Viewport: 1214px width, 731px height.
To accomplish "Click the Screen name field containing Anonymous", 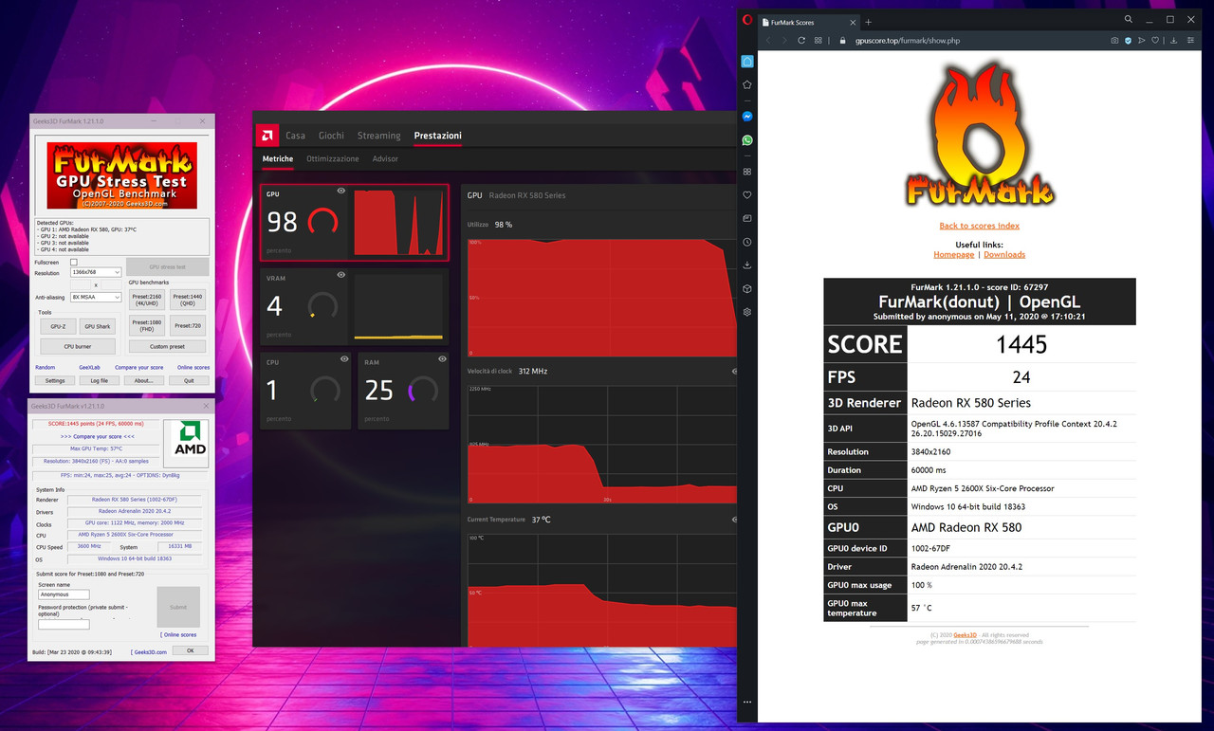I will tap(63, 594).
